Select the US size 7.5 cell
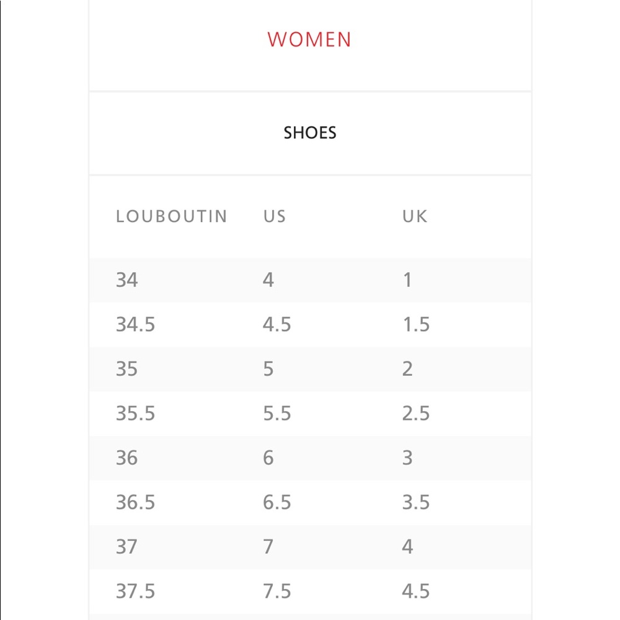 (277, 591)
